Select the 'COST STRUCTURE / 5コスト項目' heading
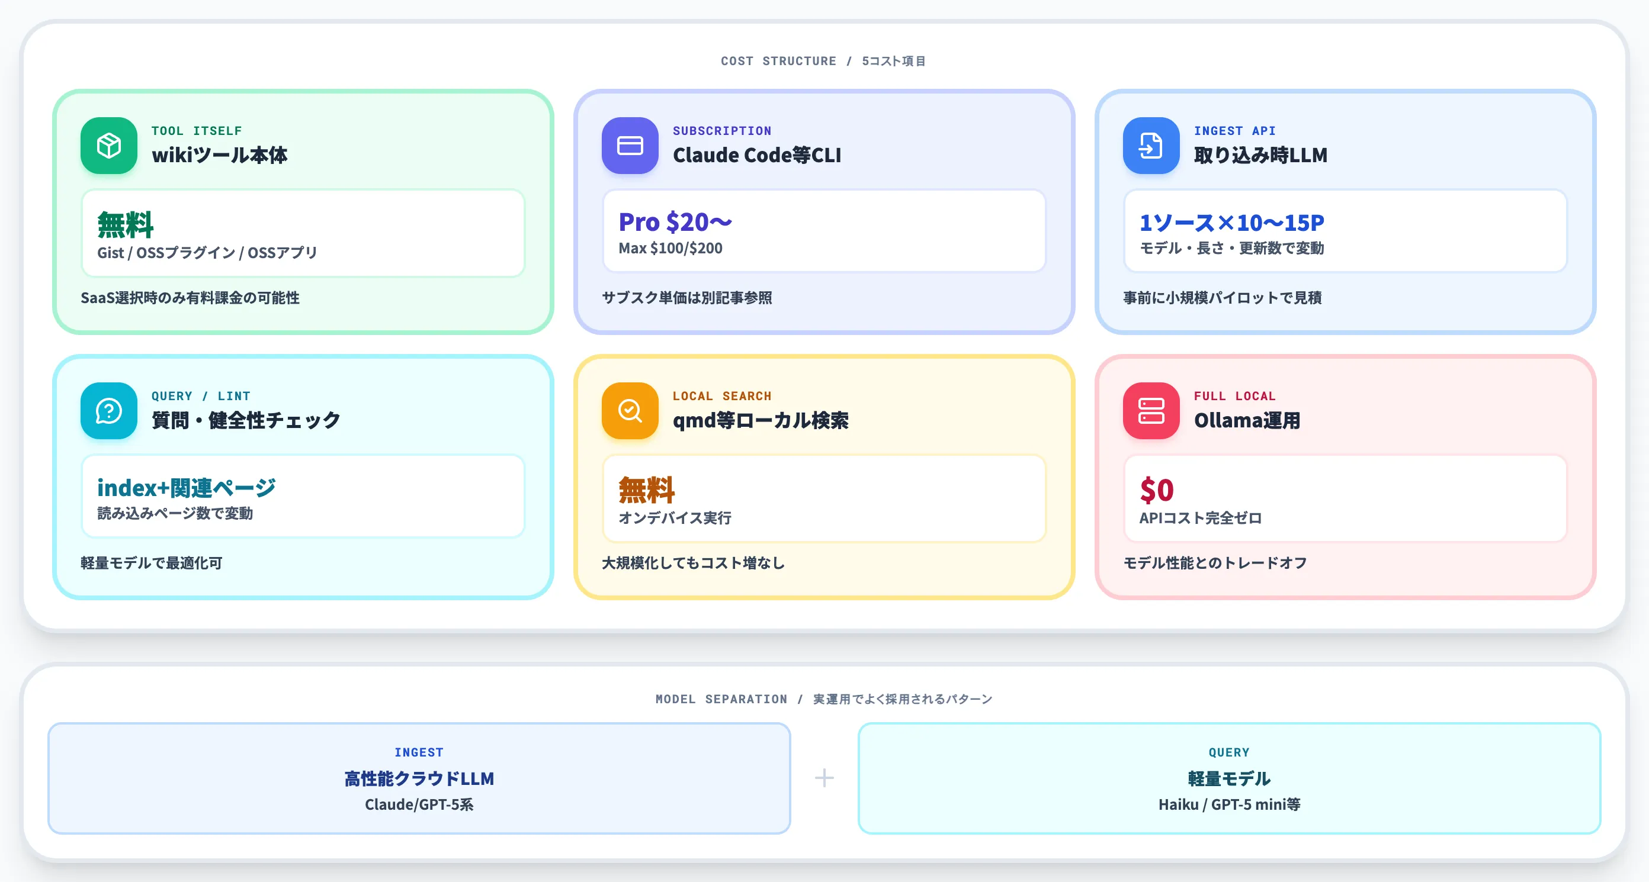 [x=824, y=61]
